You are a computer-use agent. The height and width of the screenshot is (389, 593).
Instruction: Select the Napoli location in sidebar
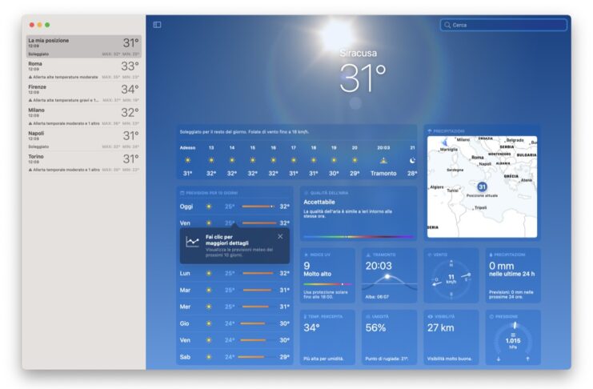[x=83, y=139]
